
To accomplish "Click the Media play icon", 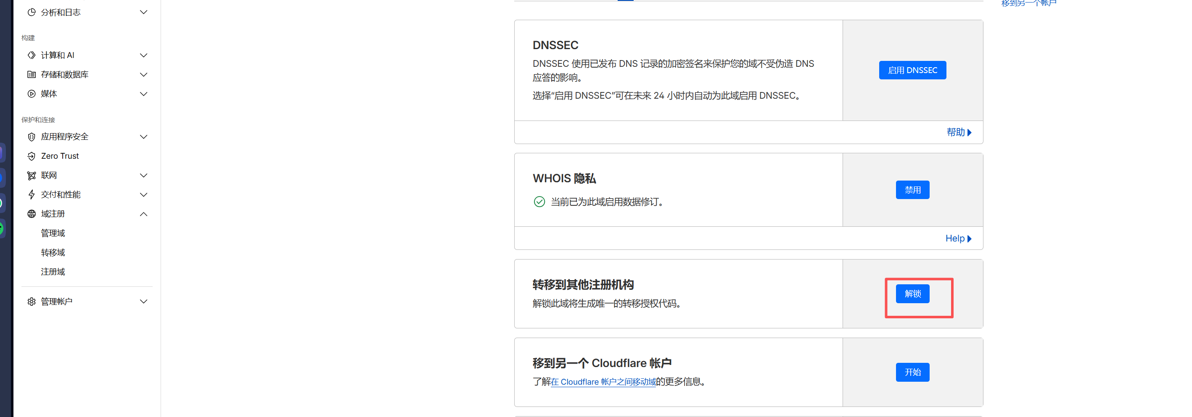I will pos(32,94).
